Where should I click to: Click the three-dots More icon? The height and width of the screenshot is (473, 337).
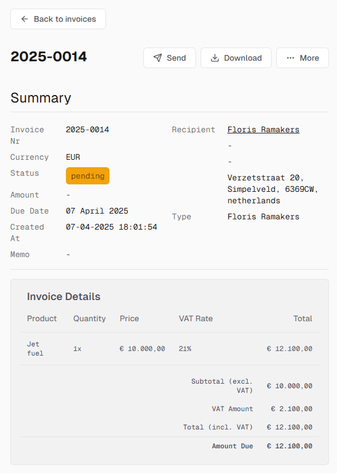coord(291,58)
